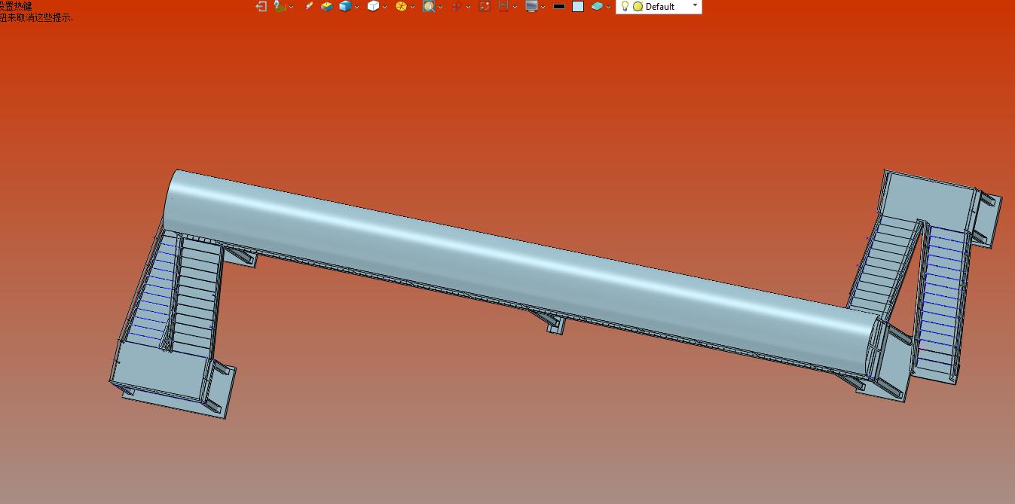Click the red H-shaped section icon
This screenshot has width=1015, height=504.
pyautogui.click(x=503, y=6)
